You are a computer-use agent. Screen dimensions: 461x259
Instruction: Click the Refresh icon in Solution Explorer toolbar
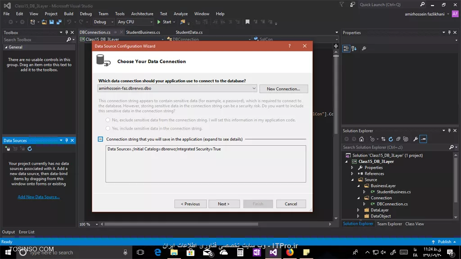[x=391, y=139]
